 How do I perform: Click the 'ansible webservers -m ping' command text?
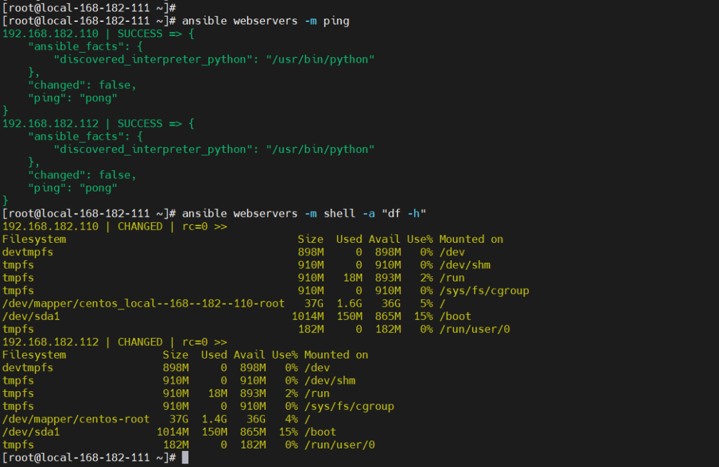(x=266, y=21)
